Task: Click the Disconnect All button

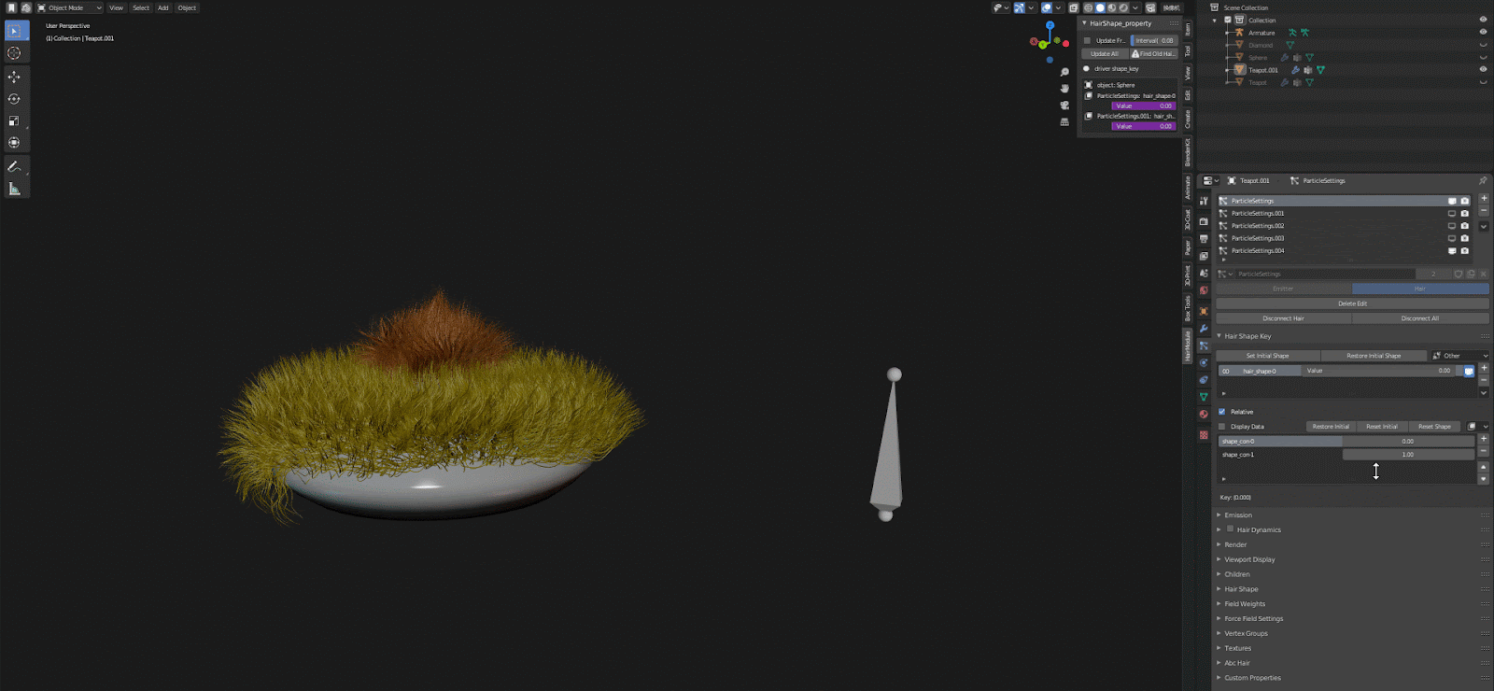Action: pyautogui.click(x=1420, y=318)
